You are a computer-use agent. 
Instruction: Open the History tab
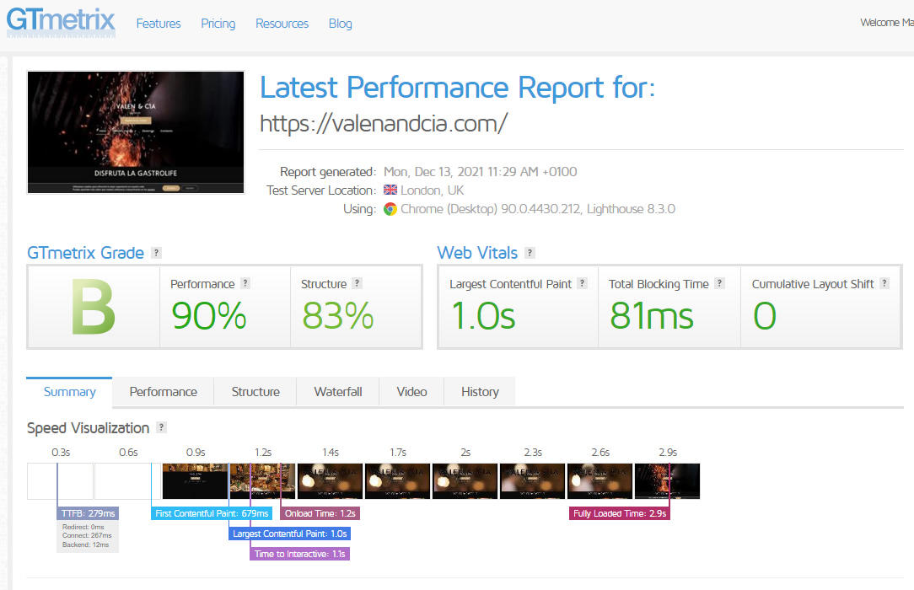pyautogui.click(x=480, y=391)
